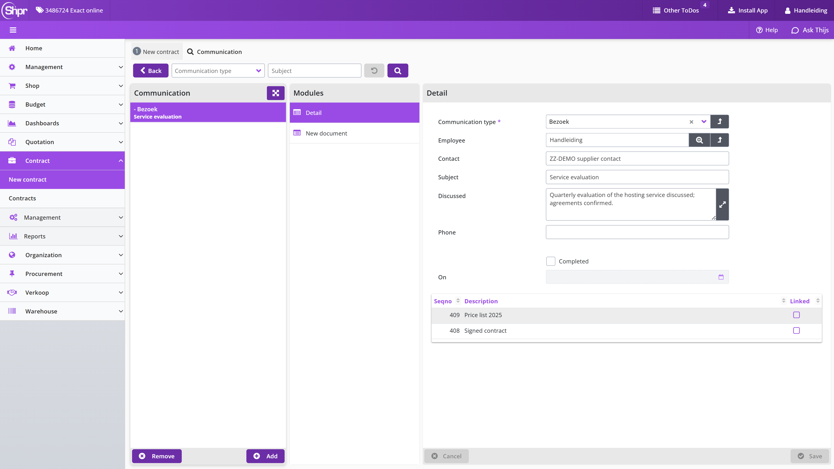Toggle the hamburger menu icon
Screen dimensions: 834x469
tap(13, 30)
